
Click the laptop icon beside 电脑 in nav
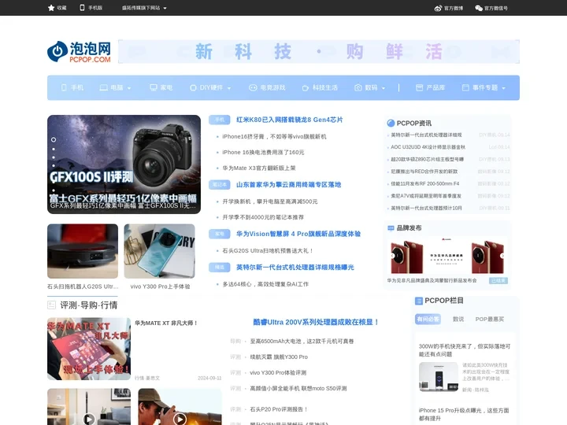click(104, 87)
